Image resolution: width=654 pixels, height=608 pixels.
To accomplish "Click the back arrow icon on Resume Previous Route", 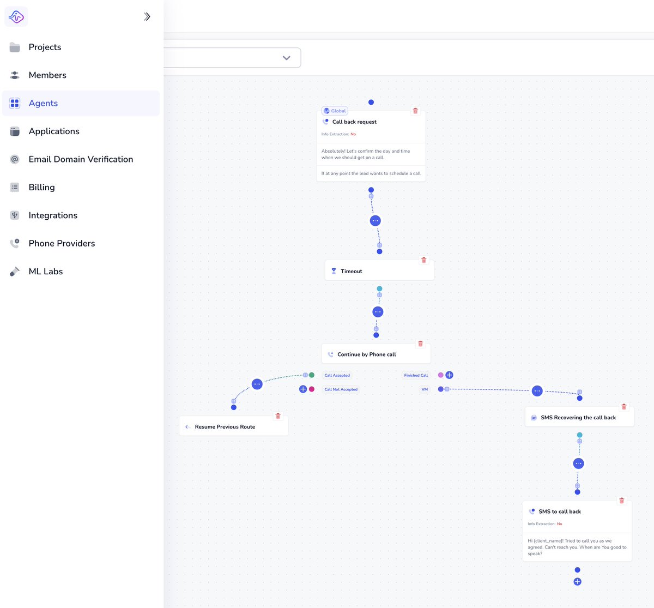I will coord(187,427).
